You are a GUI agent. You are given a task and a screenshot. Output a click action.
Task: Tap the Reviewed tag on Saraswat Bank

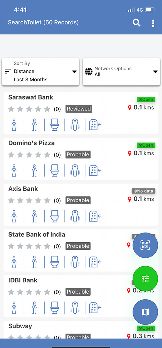tap(79, 109)
